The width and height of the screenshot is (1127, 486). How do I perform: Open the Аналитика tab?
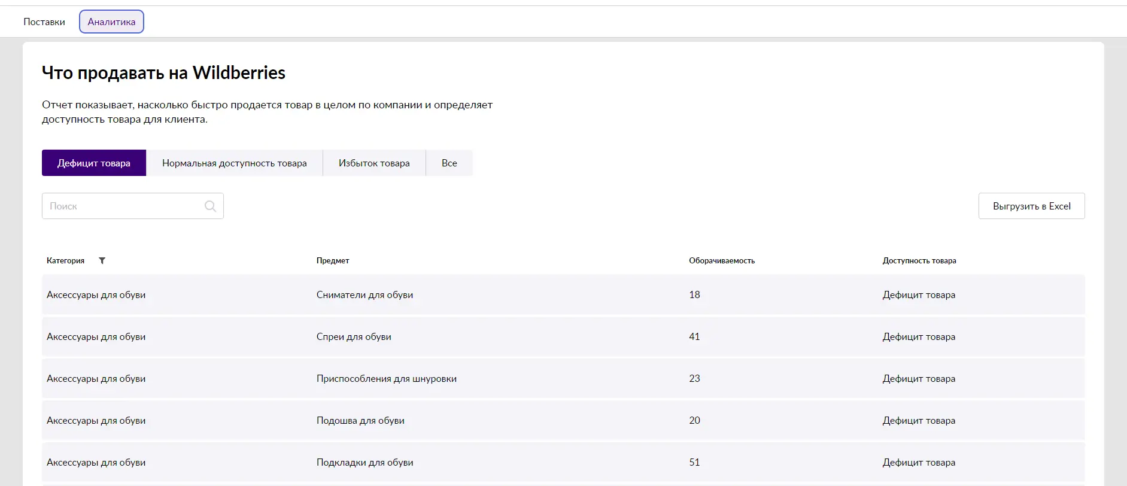pos(111,22)
